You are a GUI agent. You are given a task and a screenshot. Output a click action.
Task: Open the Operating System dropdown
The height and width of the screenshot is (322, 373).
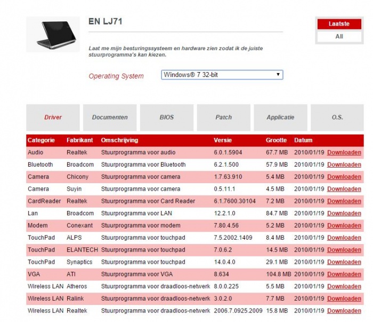[x=222, y=75]
